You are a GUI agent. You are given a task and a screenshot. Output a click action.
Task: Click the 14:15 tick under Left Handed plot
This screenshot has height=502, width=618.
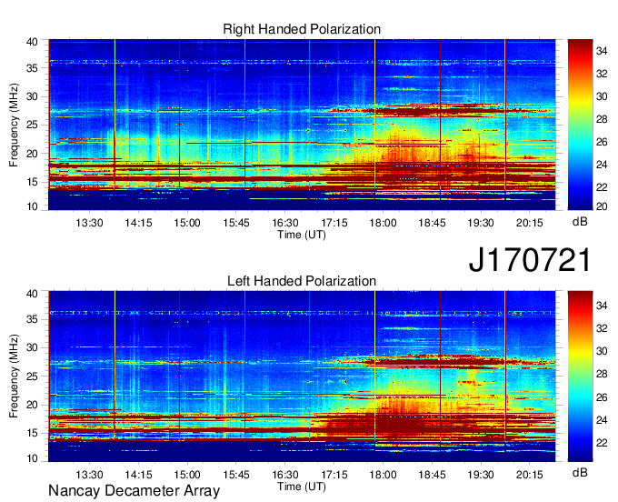[x=138, y=475]
